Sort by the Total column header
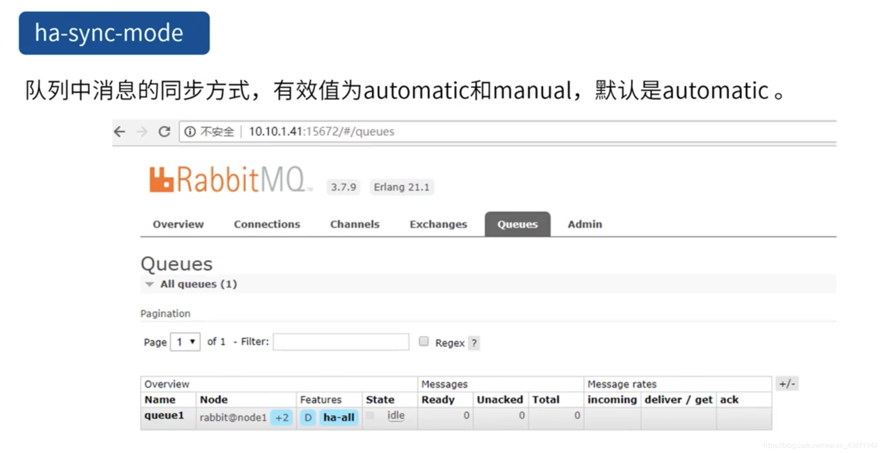The height and width of the screenshot is (453, 881). (546, 400)
